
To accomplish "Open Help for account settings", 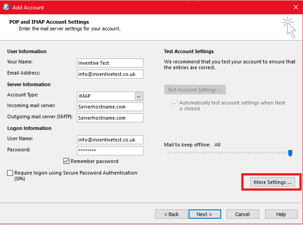I will (281, 214).
